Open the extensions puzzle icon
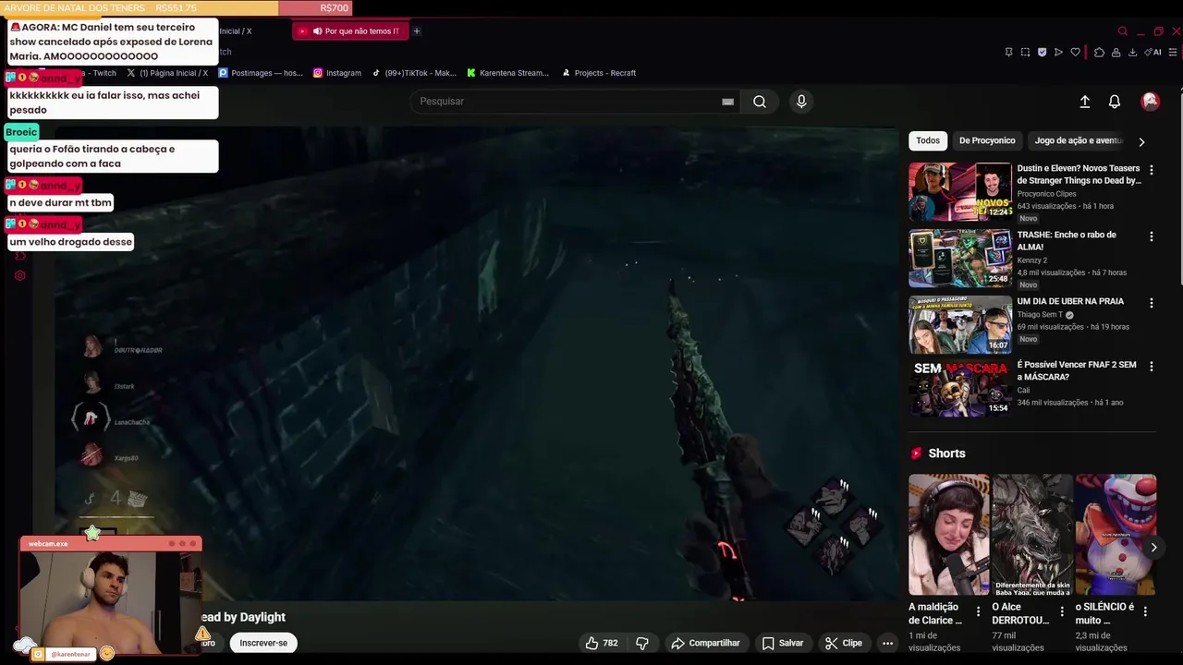1183x665 pixels. point(1099,53)
